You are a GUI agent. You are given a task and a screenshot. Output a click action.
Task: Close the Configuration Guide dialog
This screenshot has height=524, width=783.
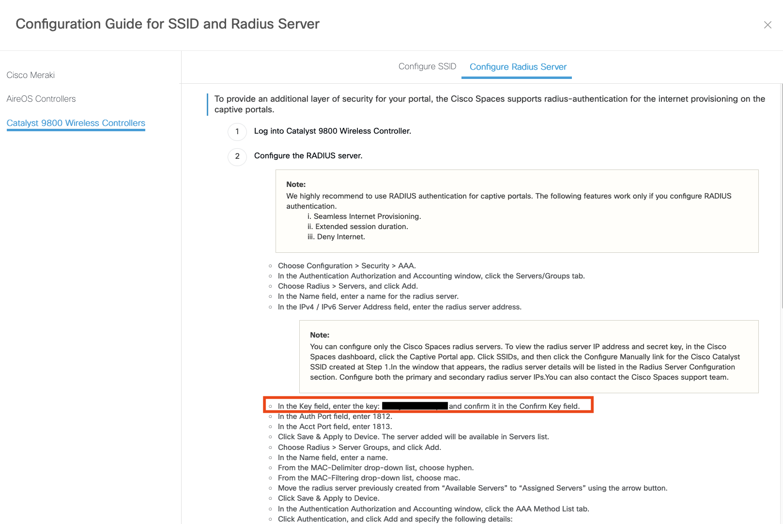[768, 25]
